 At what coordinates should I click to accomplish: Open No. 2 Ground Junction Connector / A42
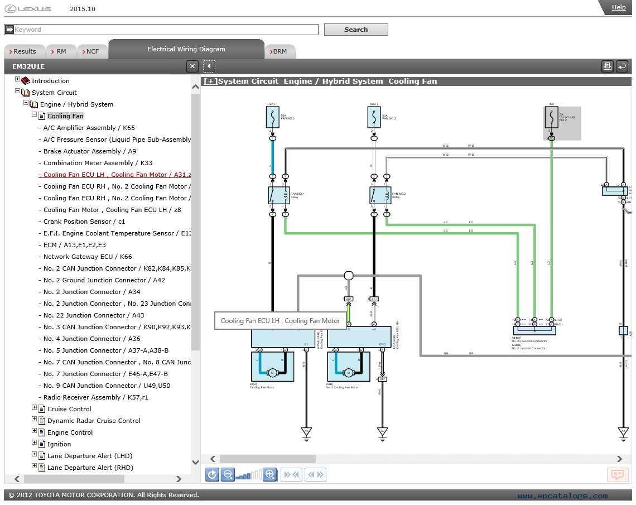pyautogui.click(x=104, y=280)
